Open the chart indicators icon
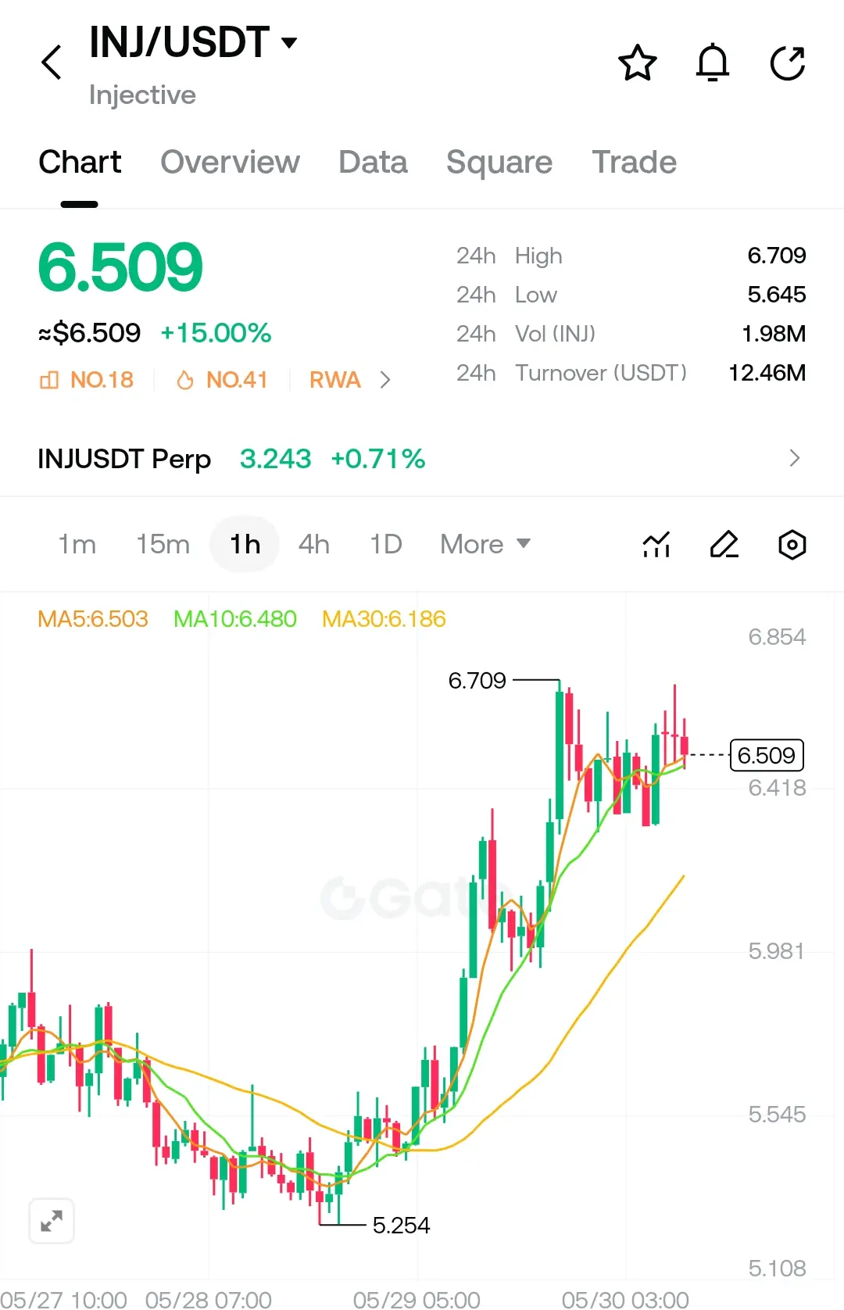Screen dimensions: 844x1310 (656, 544)
